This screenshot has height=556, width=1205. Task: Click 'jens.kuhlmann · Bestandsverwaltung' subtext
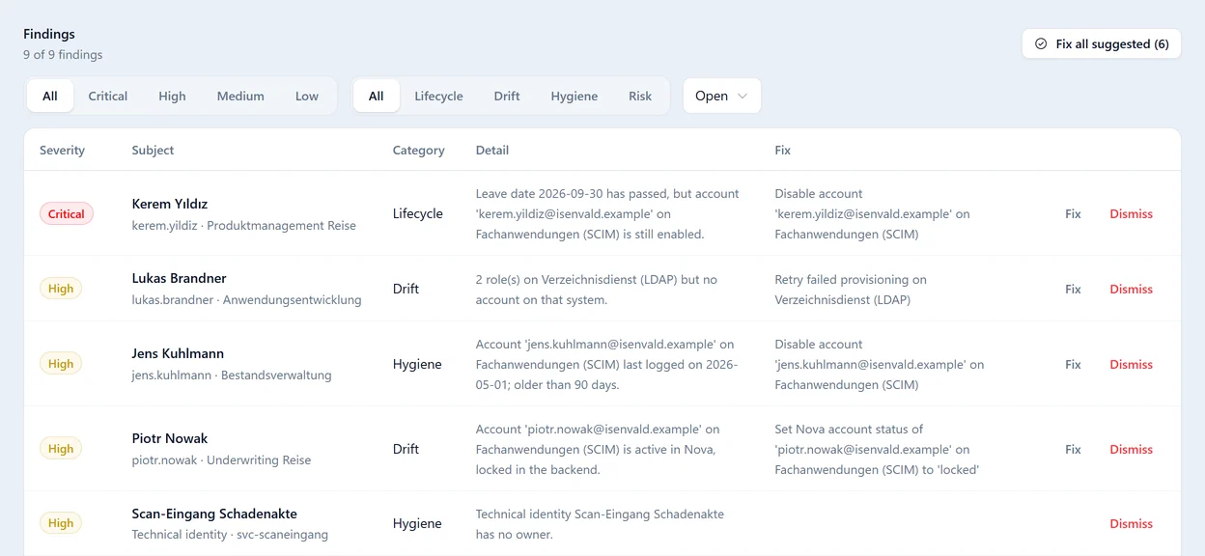(232, 375)
